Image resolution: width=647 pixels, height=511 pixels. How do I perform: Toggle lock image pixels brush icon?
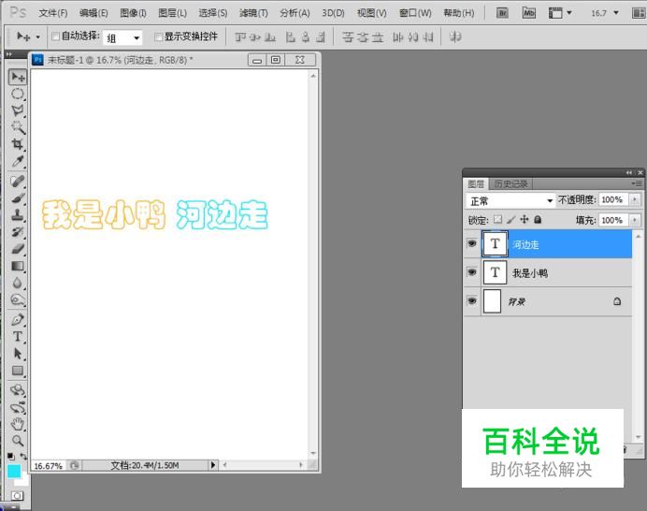point(511,219)
